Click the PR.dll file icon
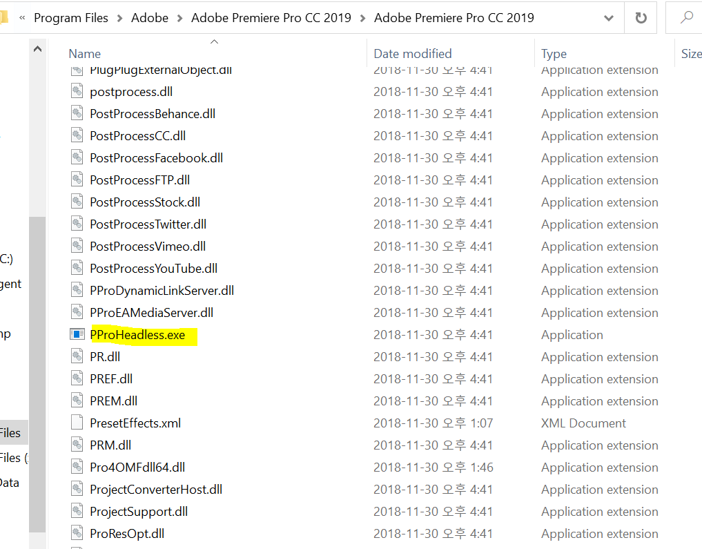The image size is (702, 549). tap(77, 356)
